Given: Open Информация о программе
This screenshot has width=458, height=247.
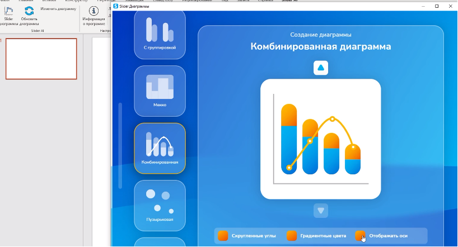Looking at the screenshot, I should coord(94,16).
